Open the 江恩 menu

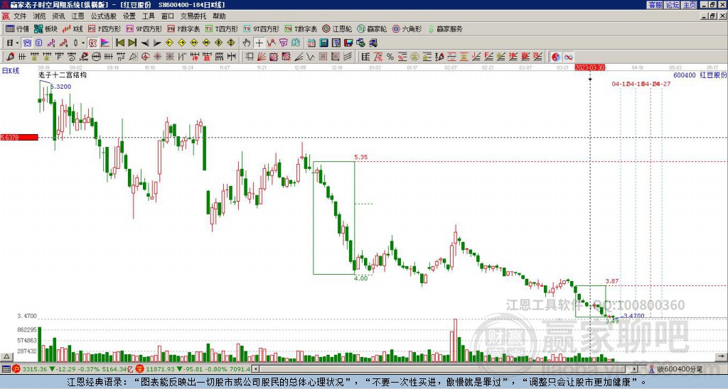77,16
